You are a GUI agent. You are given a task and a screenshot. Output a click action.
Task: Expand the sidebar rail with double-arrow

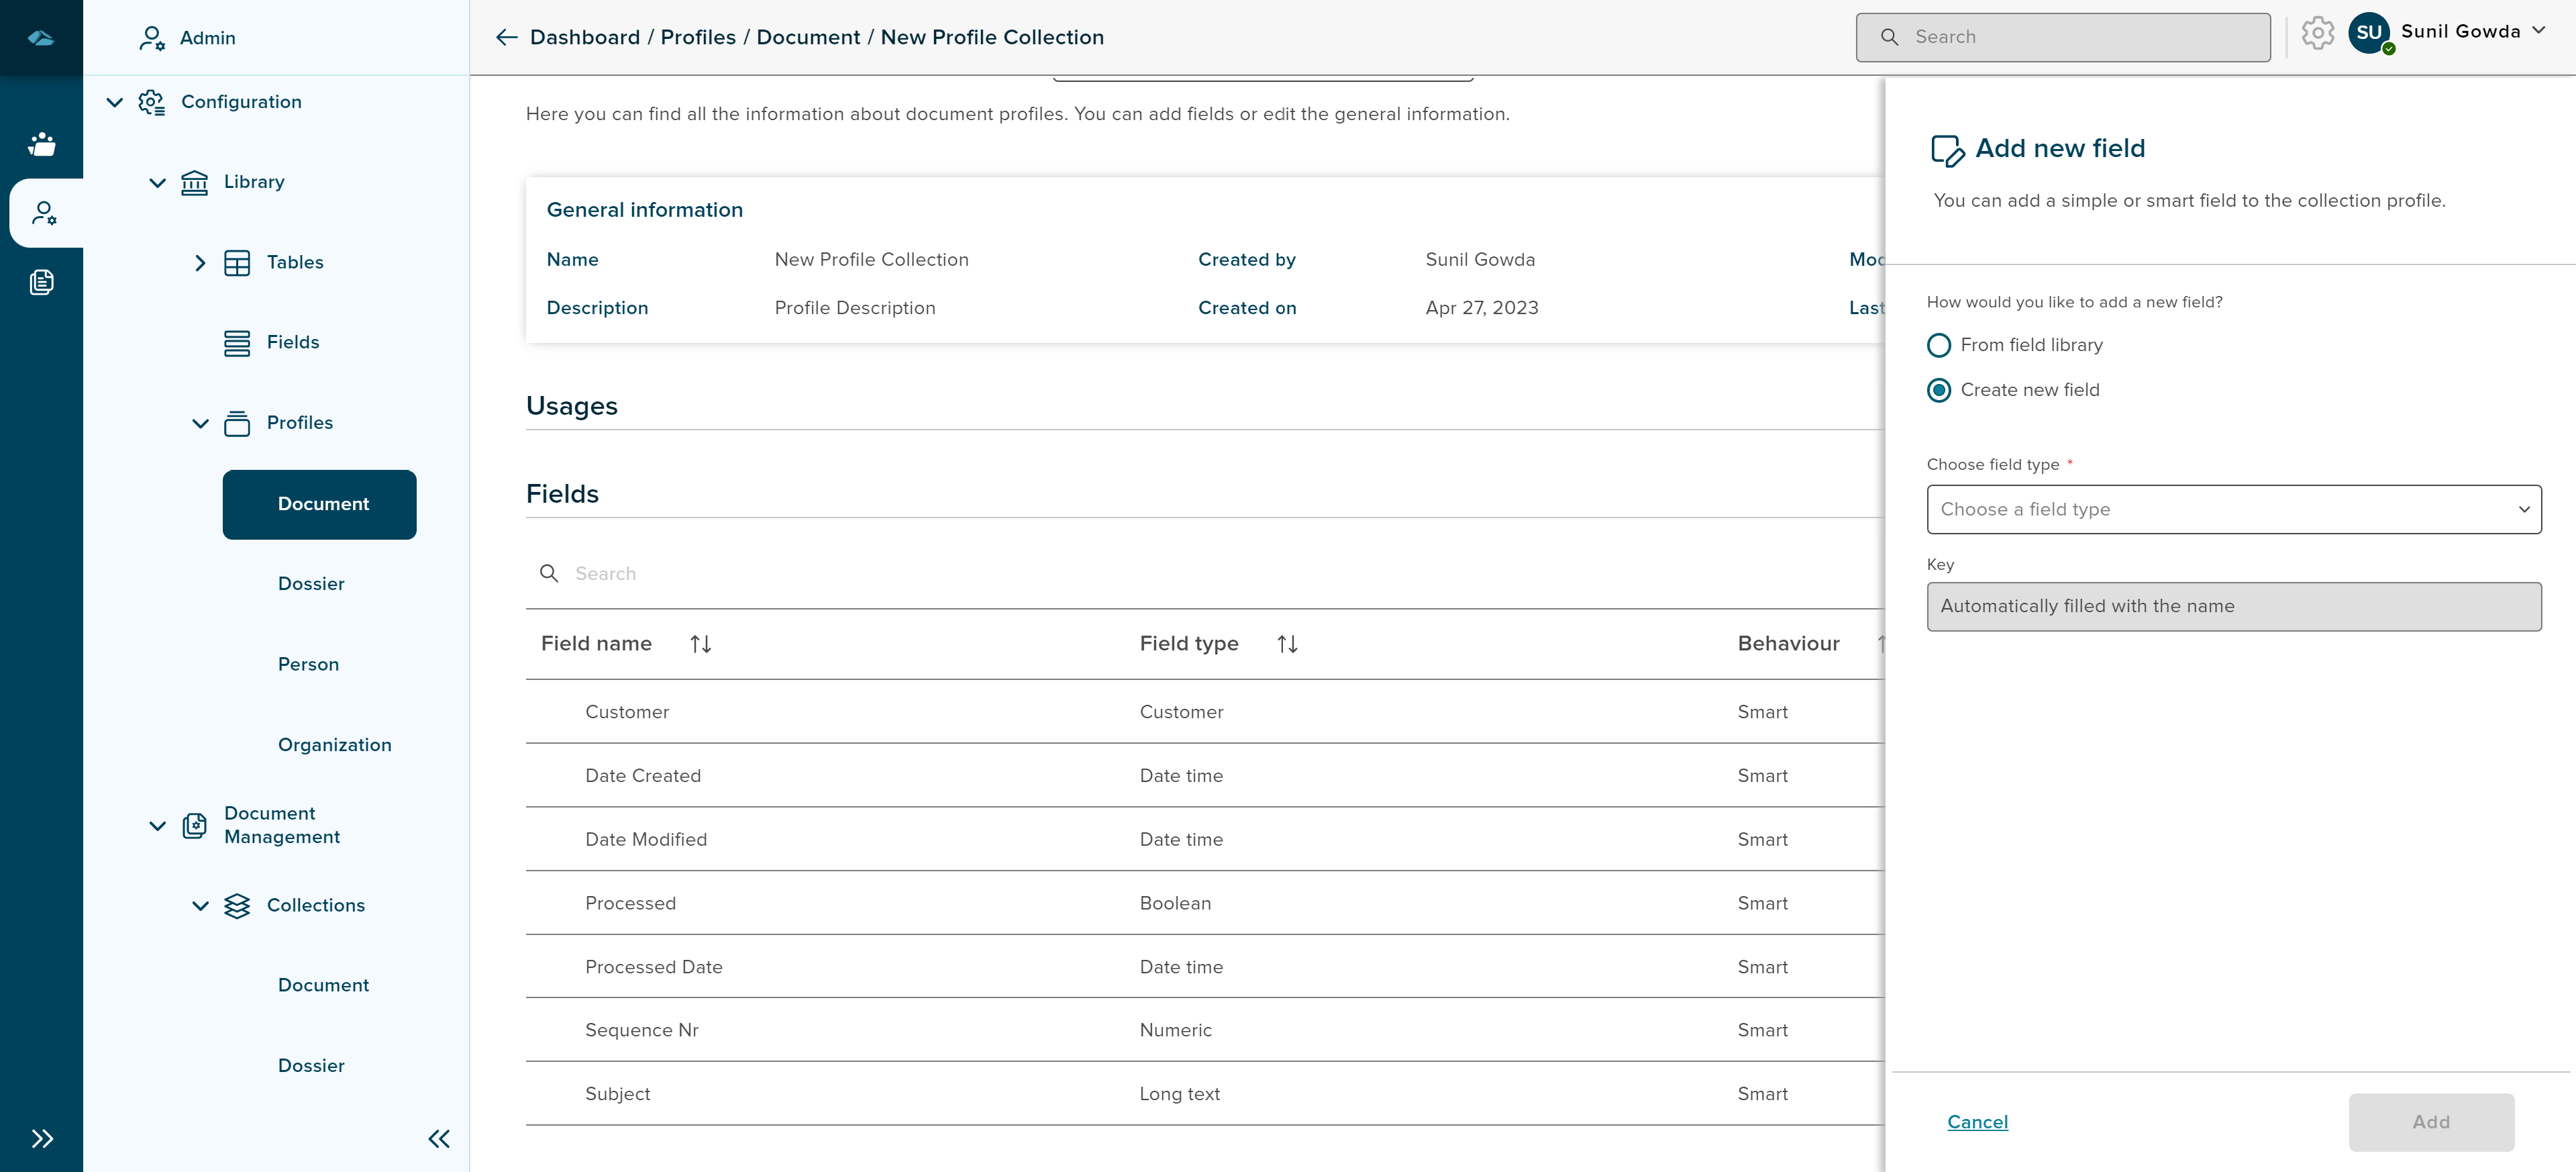42,1138
